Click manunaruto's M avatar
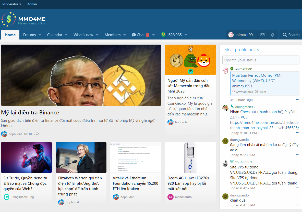302x212 pixels. click(x=171, y=197)
